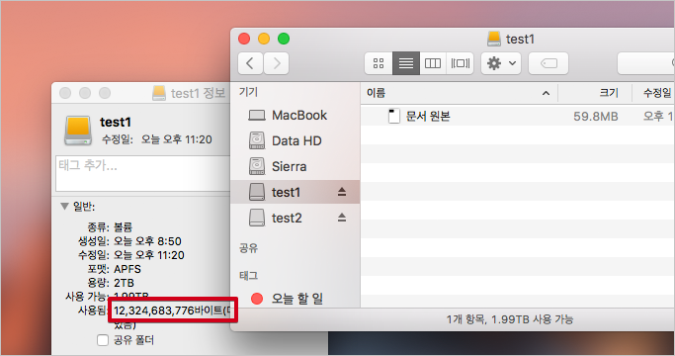Eject the test1 volume
The width and height of the screenshot is (675, 356).
tap(342, 192)
